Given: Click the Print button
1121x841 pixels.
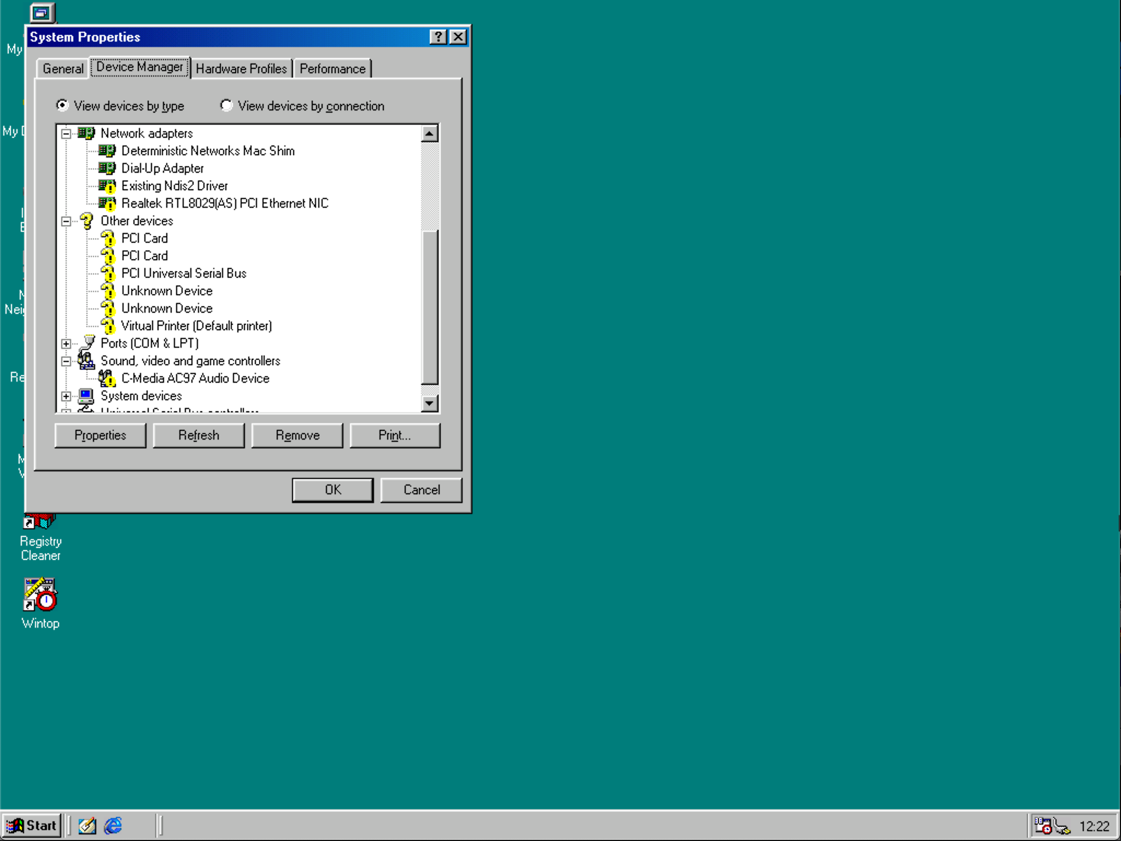Looking at the screenshot, I should coord(395,435).
